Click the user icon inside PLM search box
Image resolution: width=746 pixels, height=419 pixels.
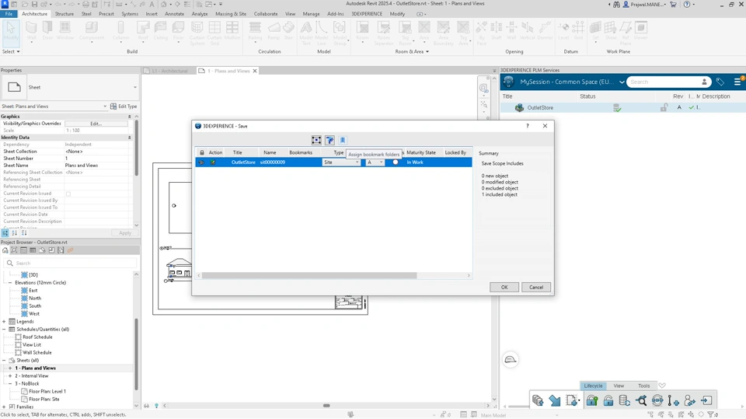(x=704, y=82)
